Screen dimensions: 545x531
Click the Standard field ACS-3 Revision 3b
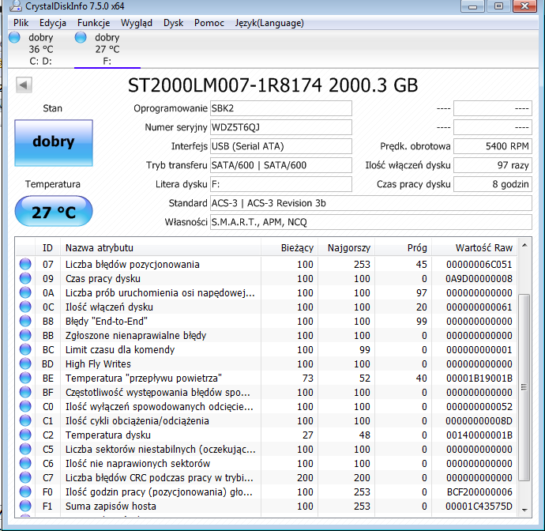(x=371, y=203)
